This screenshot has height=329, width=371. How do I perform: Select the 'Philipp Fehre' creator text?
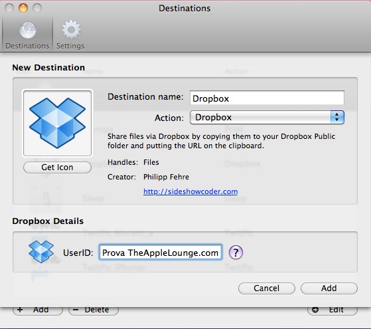[x=166, y=177]
